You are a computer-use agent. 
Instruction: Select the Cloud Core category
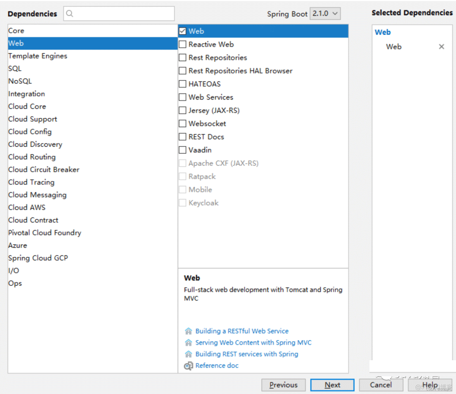[92, 106]
